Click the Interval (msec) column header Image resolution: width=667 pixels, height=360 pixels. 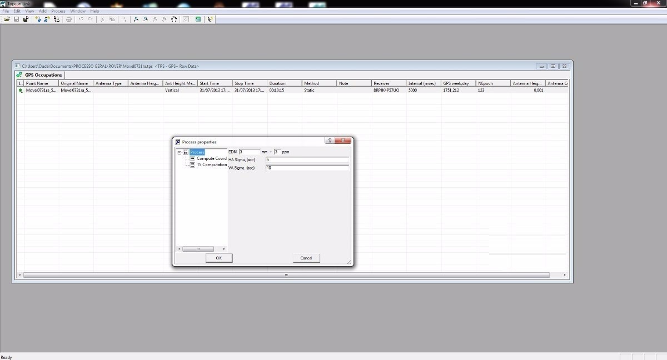[424, 83]
